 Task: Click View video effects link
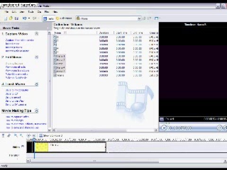pos(16,67)
